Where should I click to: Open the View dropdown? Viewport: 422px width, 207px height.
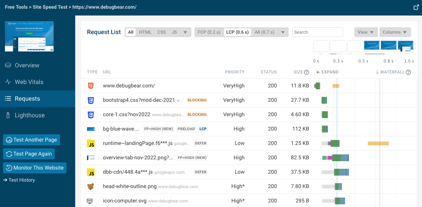[x=366, y=32]
